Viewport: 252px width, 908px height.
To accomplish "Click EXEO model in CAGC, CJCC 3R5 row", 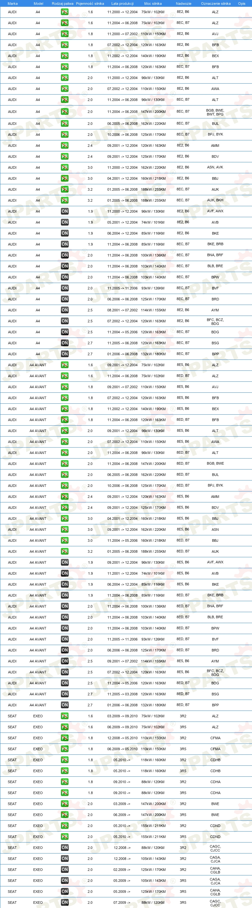I will pos(38,903).
